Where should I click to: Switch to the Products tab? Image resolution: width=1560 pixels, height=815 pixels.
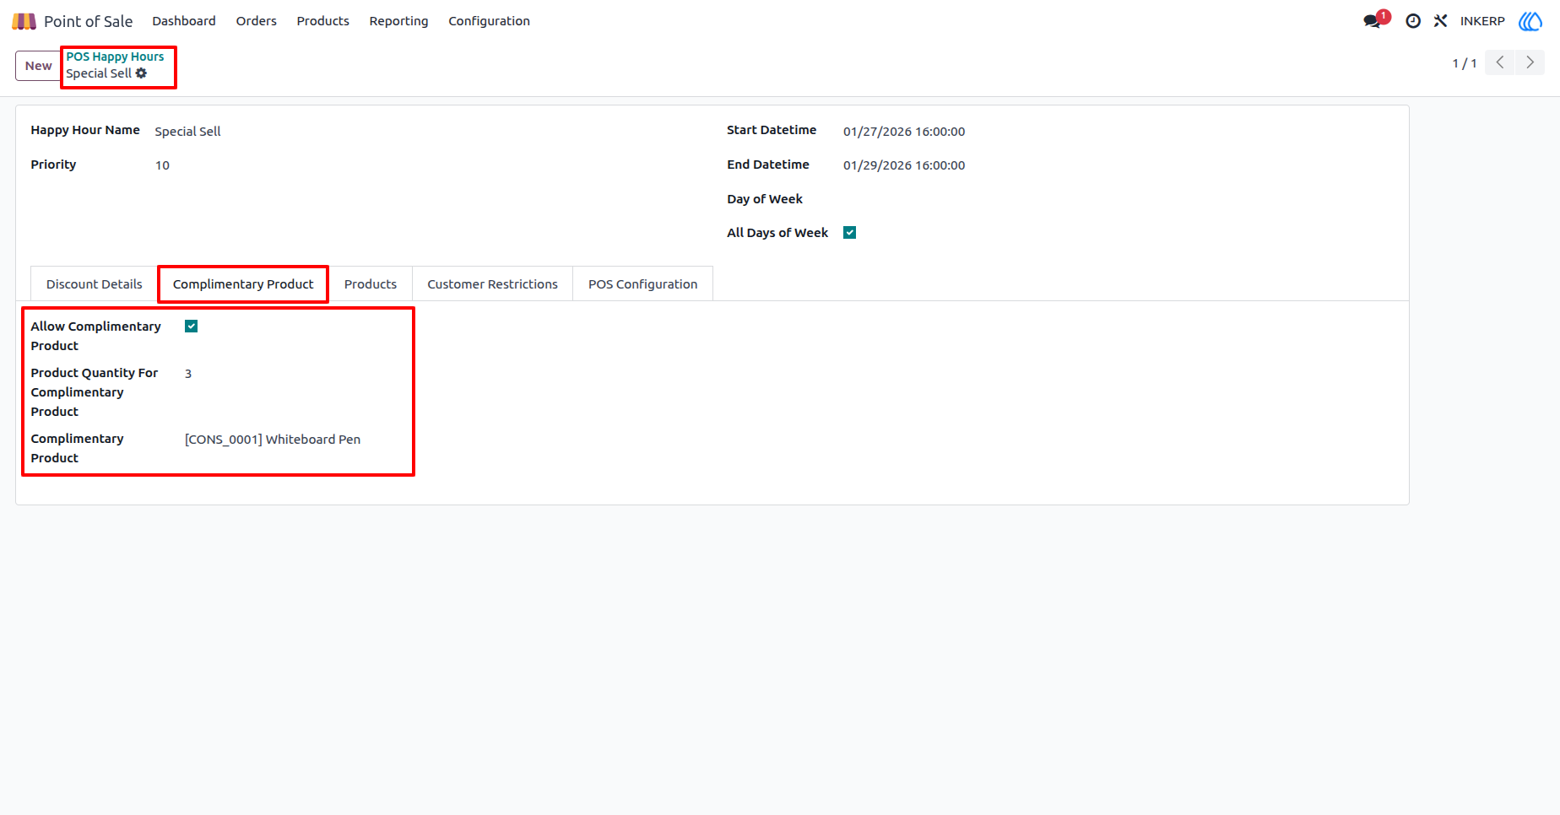click(371, 284)
